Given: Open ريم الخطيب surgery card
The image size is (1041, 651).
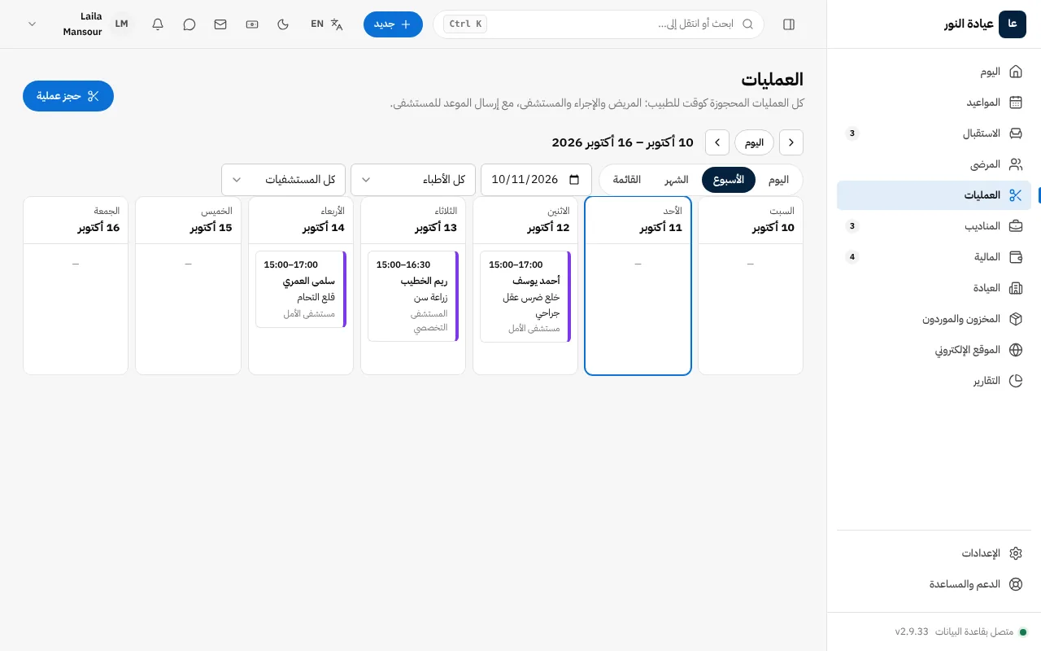Looking at the screenshot, I should [x=413, y=296].
